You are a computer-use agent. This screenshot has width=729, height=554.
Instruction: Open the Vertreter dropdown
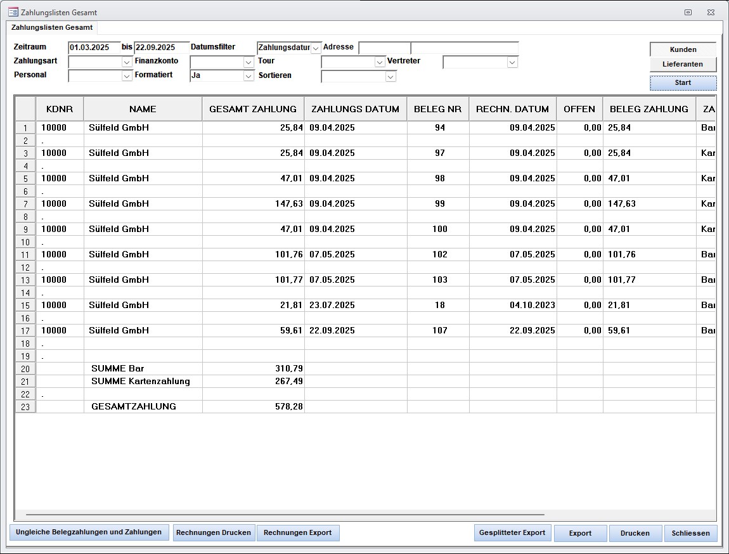tap(512, 62)
